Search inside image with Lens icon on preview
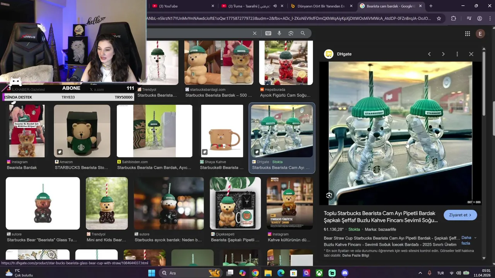The height and width of the screenshot is (278, 495). [x=329, y=195]
